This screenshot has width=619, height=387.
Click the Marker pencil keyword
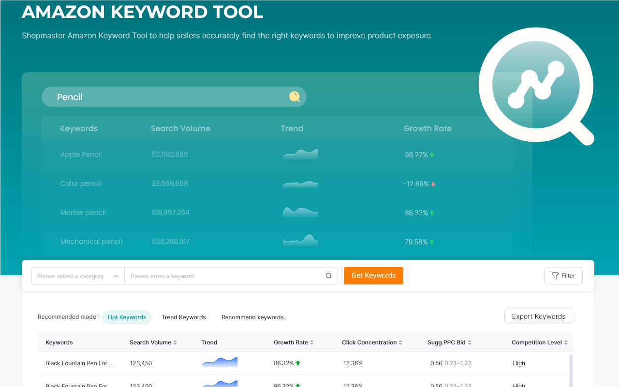click(83, 212)
